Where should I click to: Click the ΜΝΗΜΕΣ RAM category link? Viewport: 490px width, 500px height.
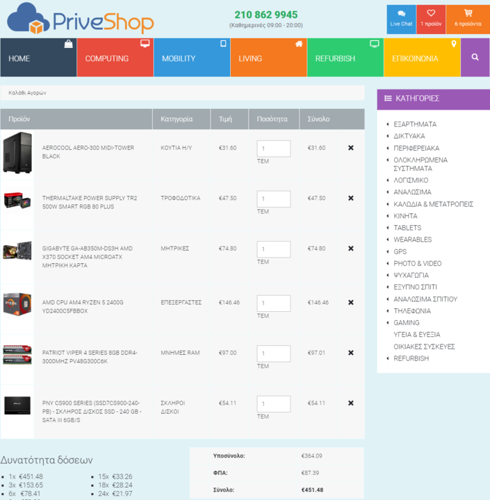click(180, 353)
